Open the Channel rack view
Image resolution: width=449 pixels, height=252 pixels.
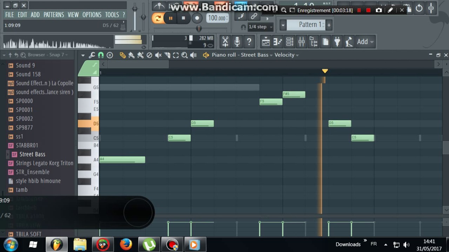point(290,42)
